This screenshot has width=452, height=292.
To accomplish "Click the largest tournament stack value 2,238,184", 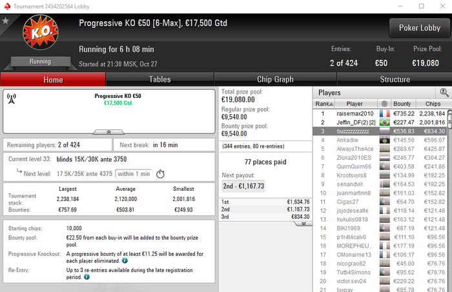I will click(67, 199).
